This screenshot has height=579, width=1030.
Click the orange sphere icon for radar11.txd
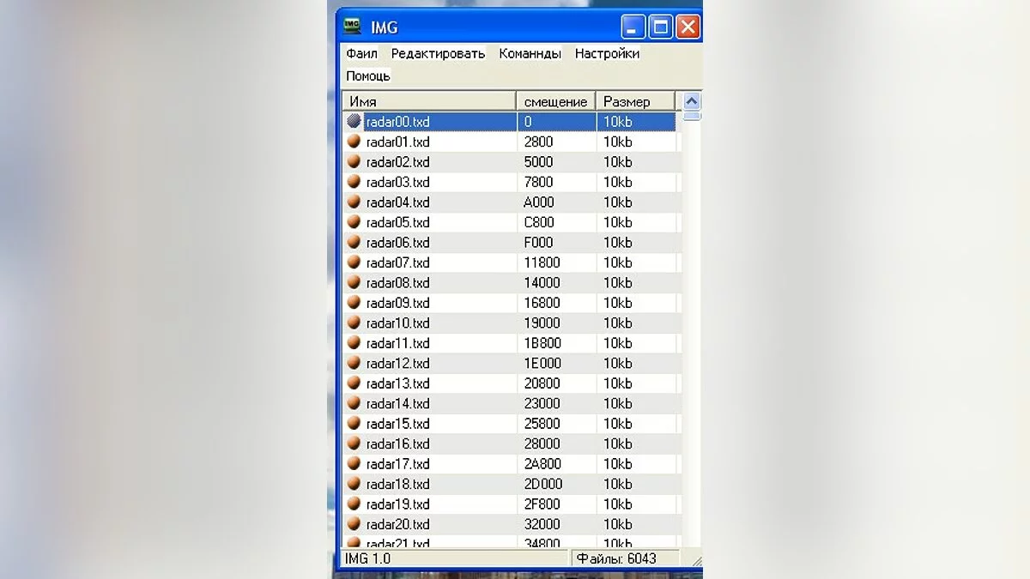[354, 343]
